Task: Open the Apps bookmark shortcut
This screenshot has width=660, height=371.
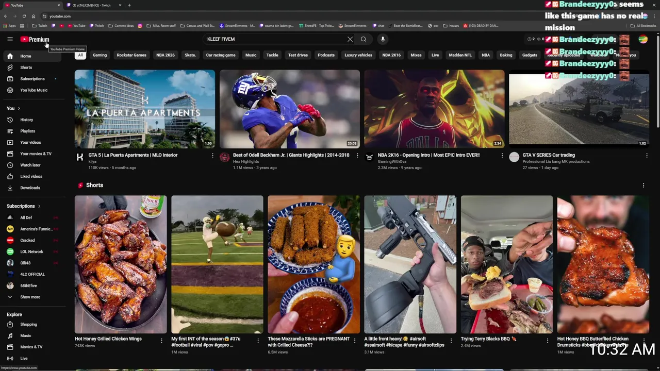Action: click(10, 25)
